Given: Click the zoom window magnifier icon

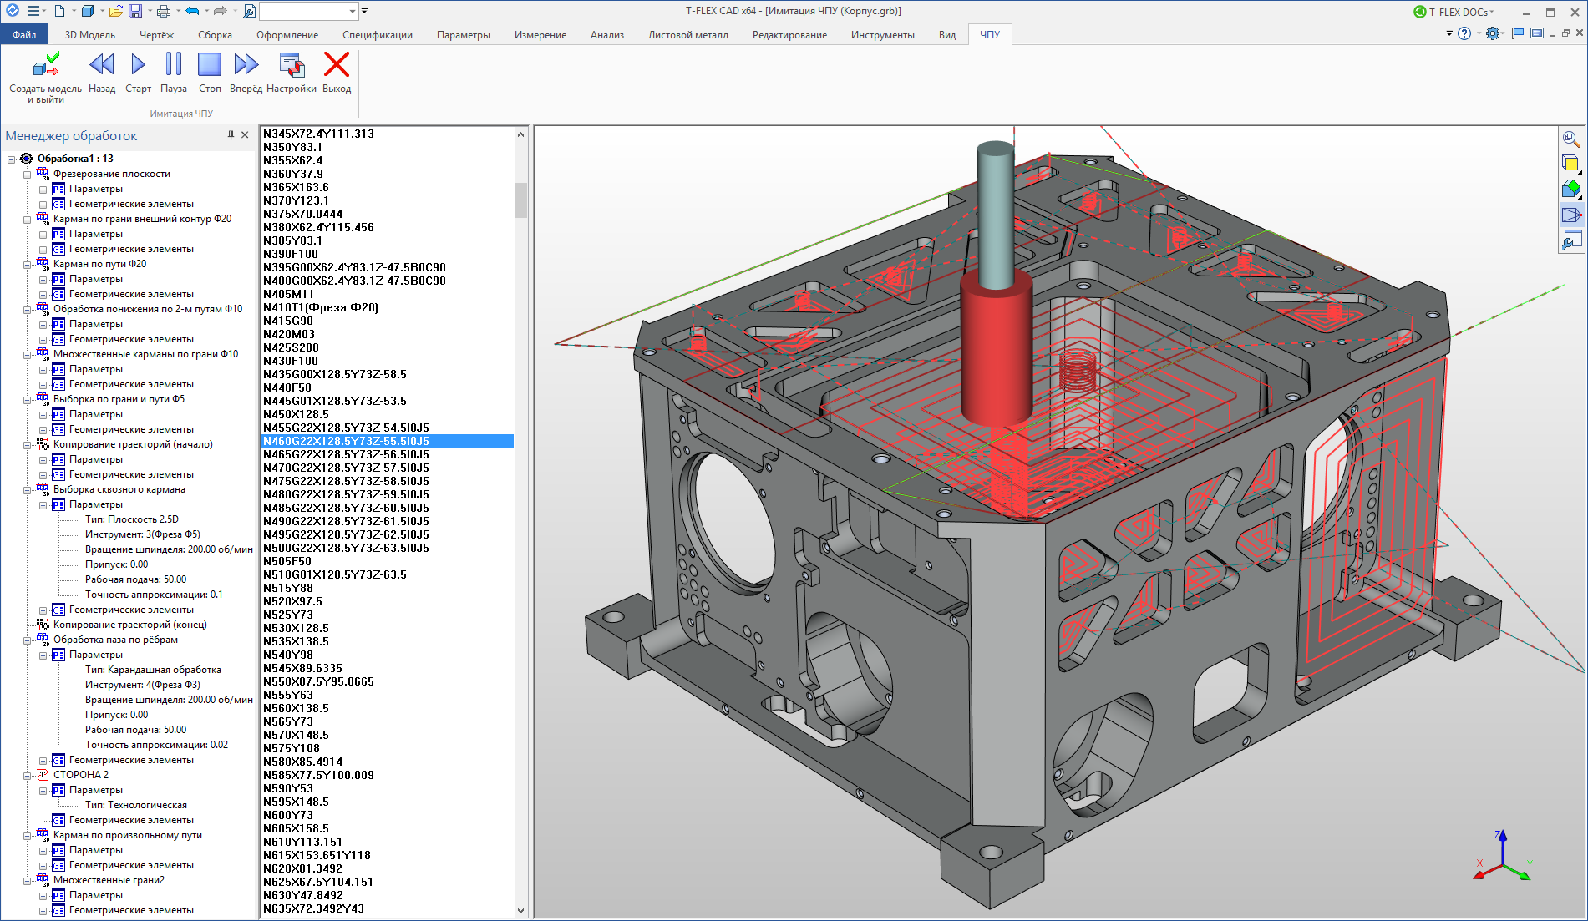Looking at the screenshot, I should pyautogui.click(x=1571, y=139).
